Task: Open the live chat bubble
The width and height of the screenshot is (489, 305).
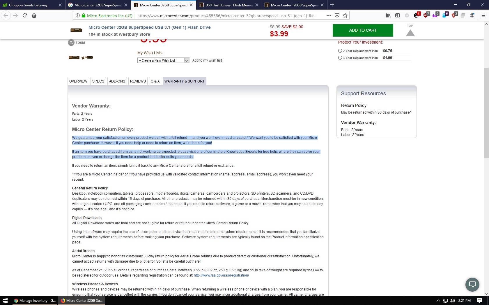Action: pyautogui.click(x=472, y=284)
